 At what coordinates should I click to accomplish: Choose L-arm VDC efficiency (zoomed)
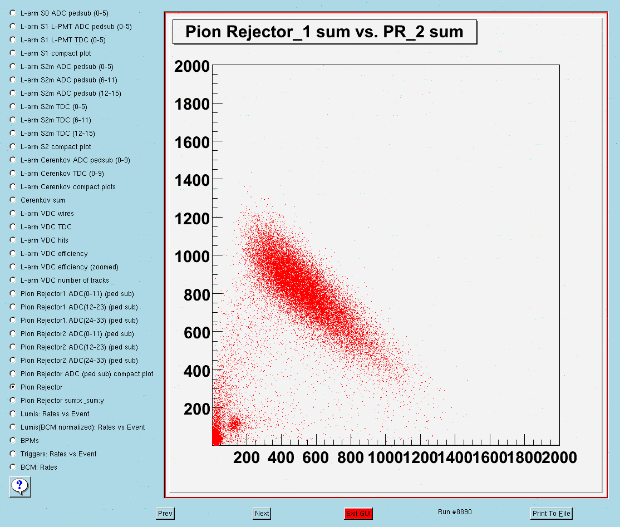coord(13,267)
